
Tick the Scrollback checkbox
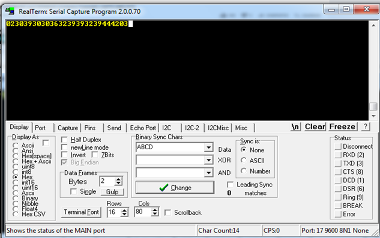[x=167, y=213]
